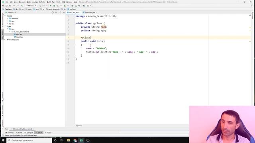Collapse the lib module node

point(5,26)
